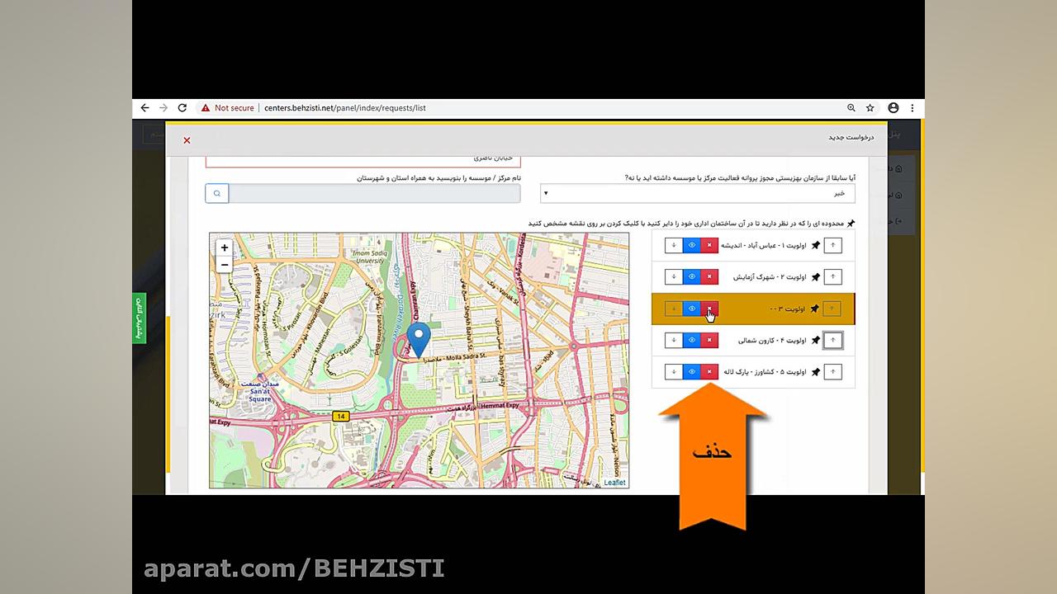Image resolution: width=1057 pixels, height=594 pixels.
Task: Show اولویت ۴ - کارون شمالی using its eye button
Action: click(692, 340)
